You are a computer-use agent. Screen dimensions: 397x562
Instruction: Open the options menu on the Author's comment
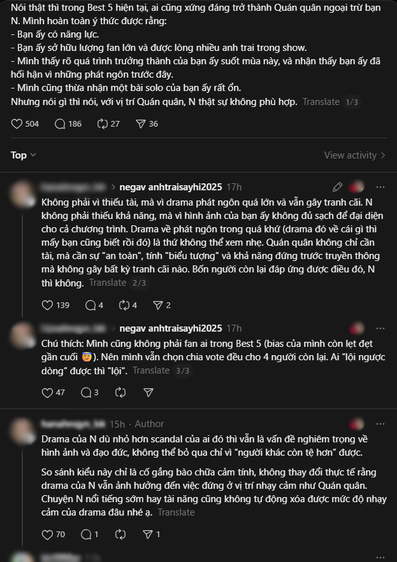380,424
